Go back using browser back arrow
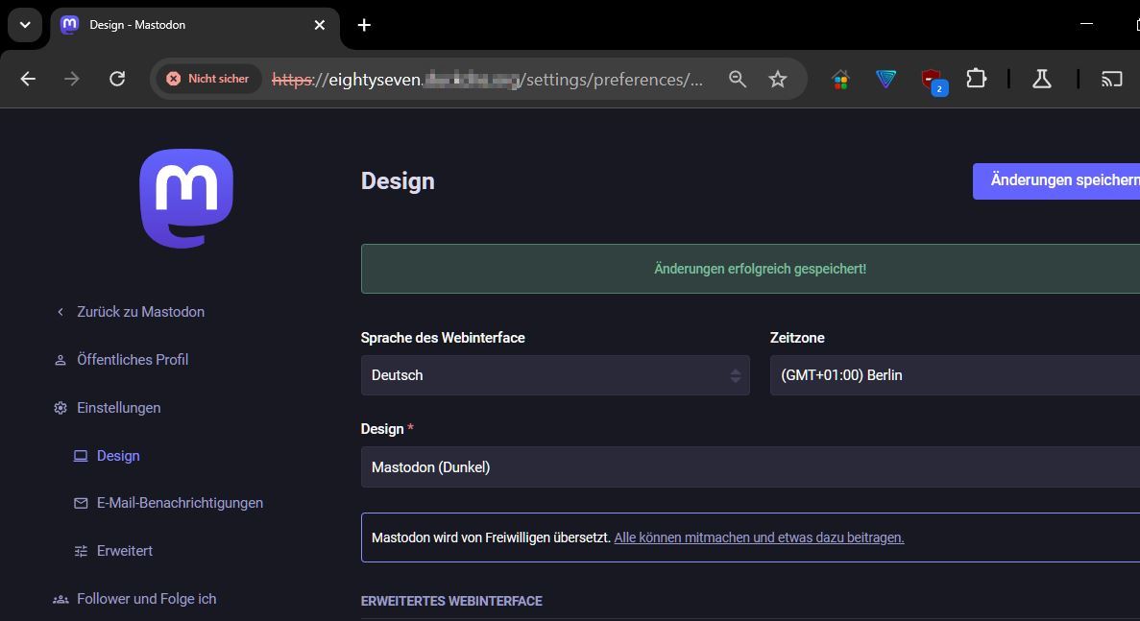This screenshot has width=1140, height=621. coord(28,79)
